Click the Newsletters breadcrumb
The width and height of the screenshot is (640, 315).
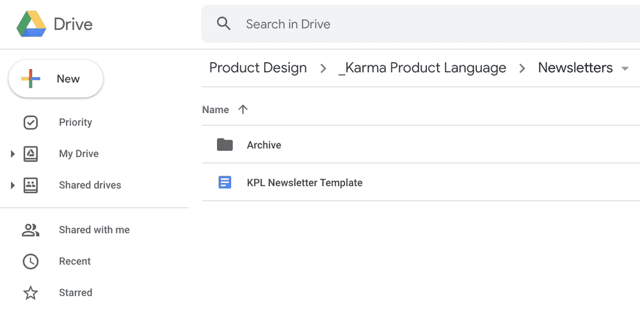(575, 68)
